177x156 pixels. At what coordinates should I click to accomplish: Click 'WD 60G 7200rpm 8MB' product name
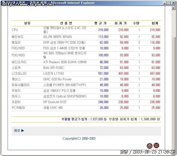click(x=65, y=55)
